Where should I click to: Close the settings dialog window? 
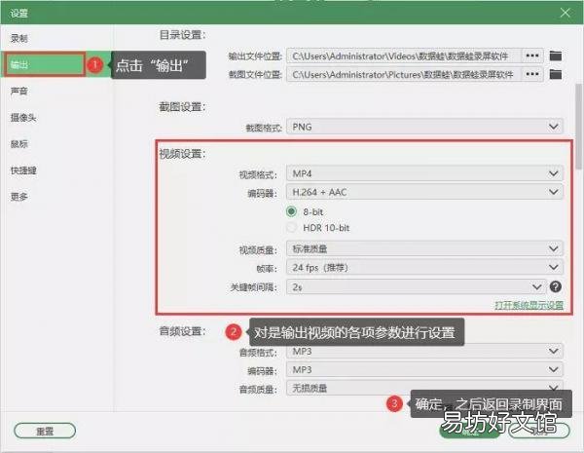tap(565, 13)
